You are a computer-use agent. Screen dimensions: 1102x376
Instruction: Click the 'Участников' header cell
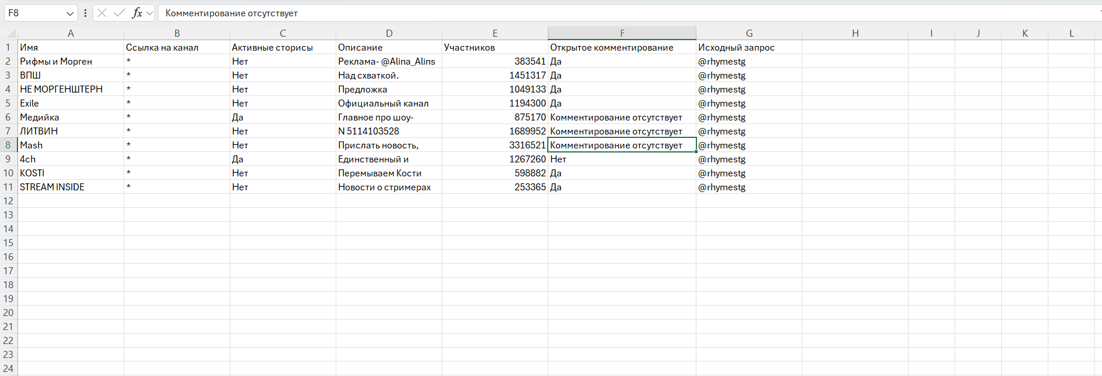[x=495, y=47]
